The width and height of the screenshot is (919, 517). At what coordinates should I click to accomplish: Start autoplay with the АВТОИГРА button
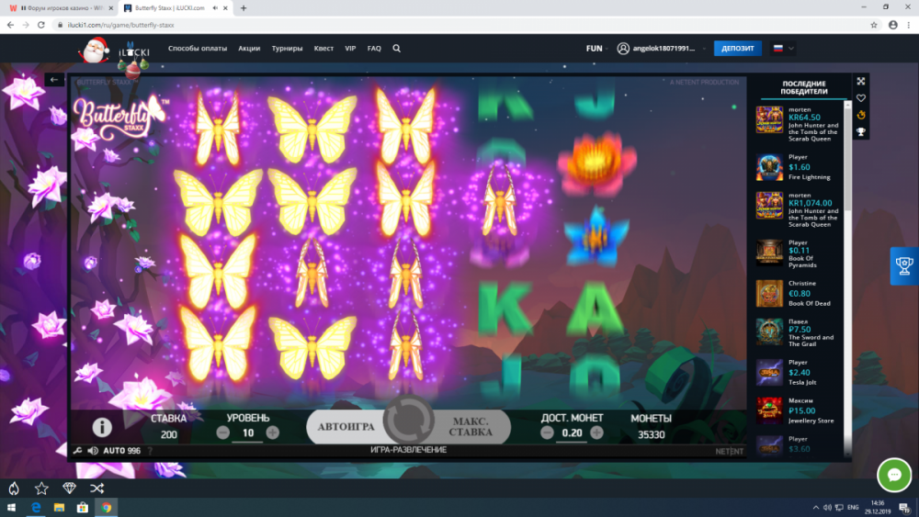[346, 427]
